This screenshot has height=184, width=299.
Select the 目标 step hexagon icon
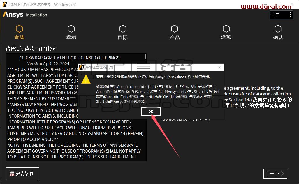click(x=123, y=29)
